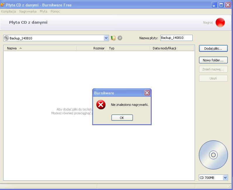Close the BurnAware error dialog

[x=147, y=93]
